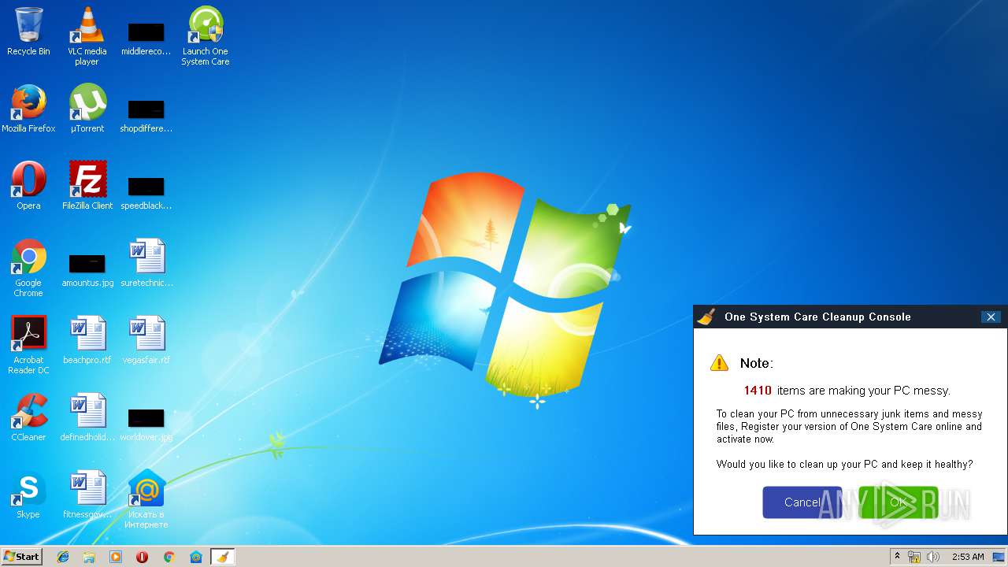1008x567 pixels.
Task: Select the FileZilla Client shortcut
Action: pyautogui.click(x=87, y=186)
